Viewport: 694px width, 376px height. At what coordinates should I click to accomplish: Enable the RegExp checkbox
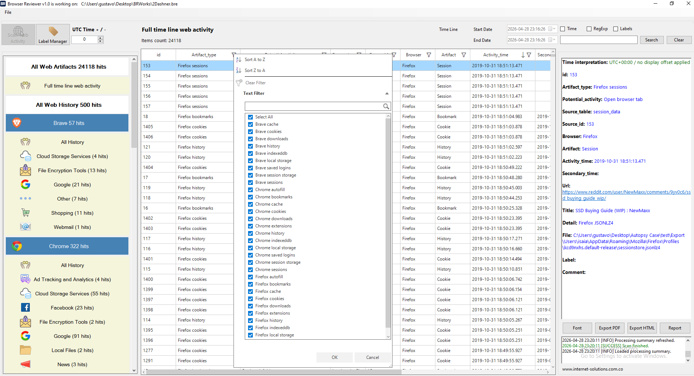click(x=589, y=29)
